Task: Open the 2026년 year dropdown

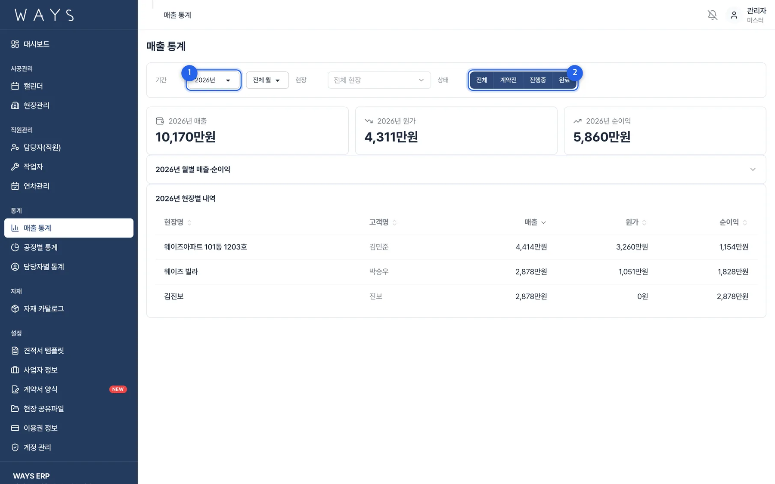Action: click(213, 80)
